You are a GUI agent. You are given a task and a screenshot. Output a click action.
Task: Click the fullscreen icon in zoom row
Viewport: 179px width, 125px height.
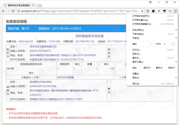(x=173, y=44)
